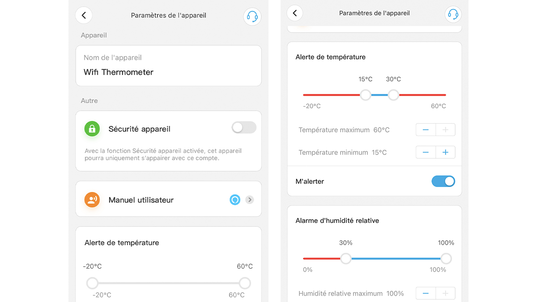Open headset support icon on left screen

252,17
